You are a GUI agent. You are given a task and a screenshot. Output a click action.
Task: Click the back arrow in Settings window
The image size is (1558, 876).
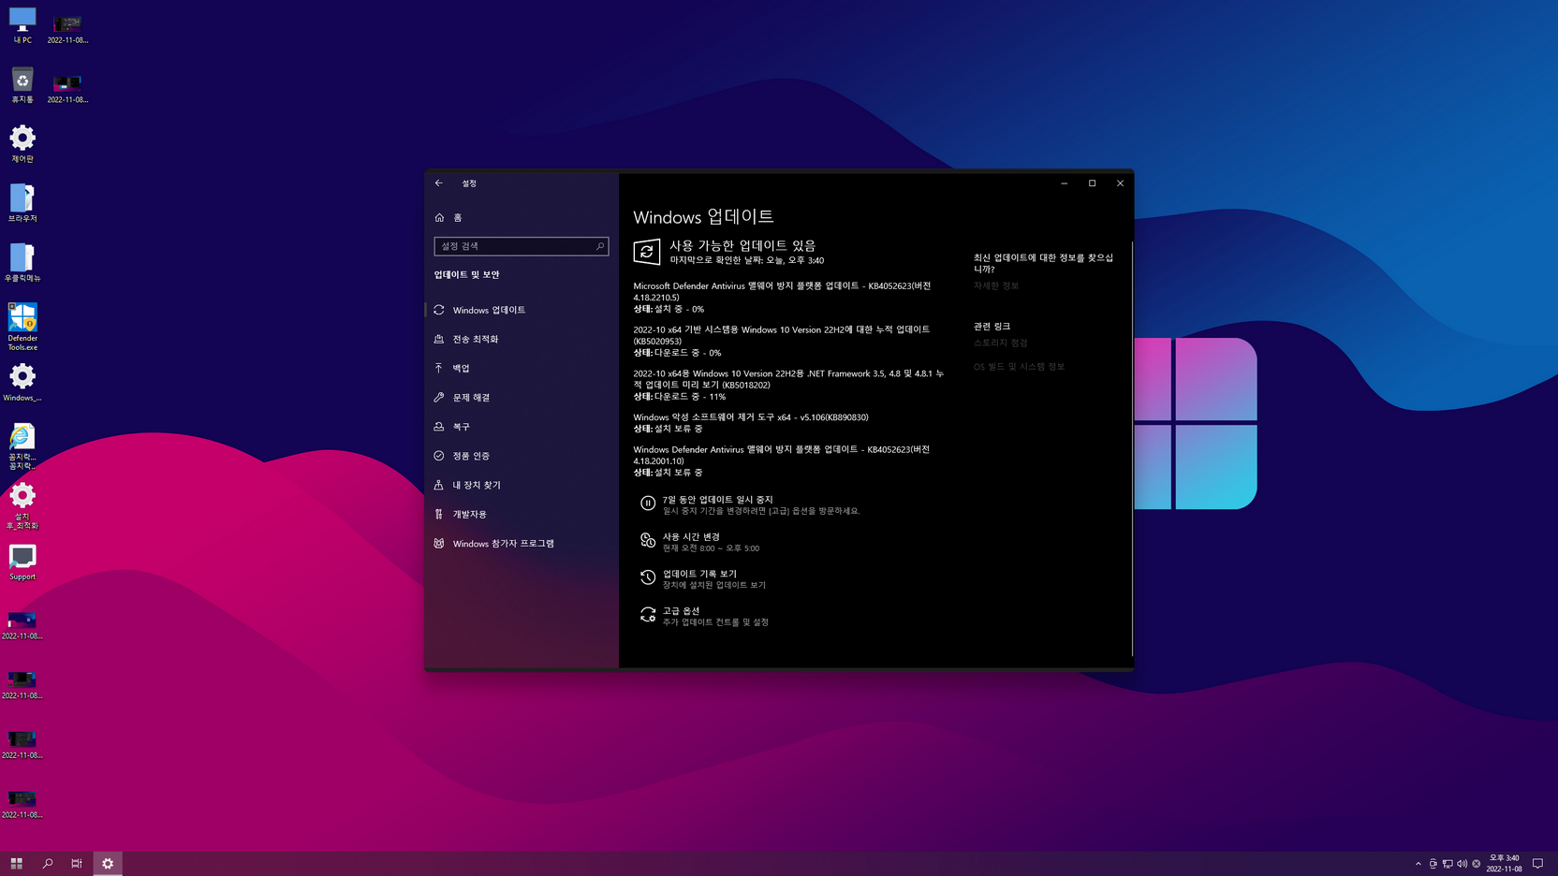click(x=439, y=183)
